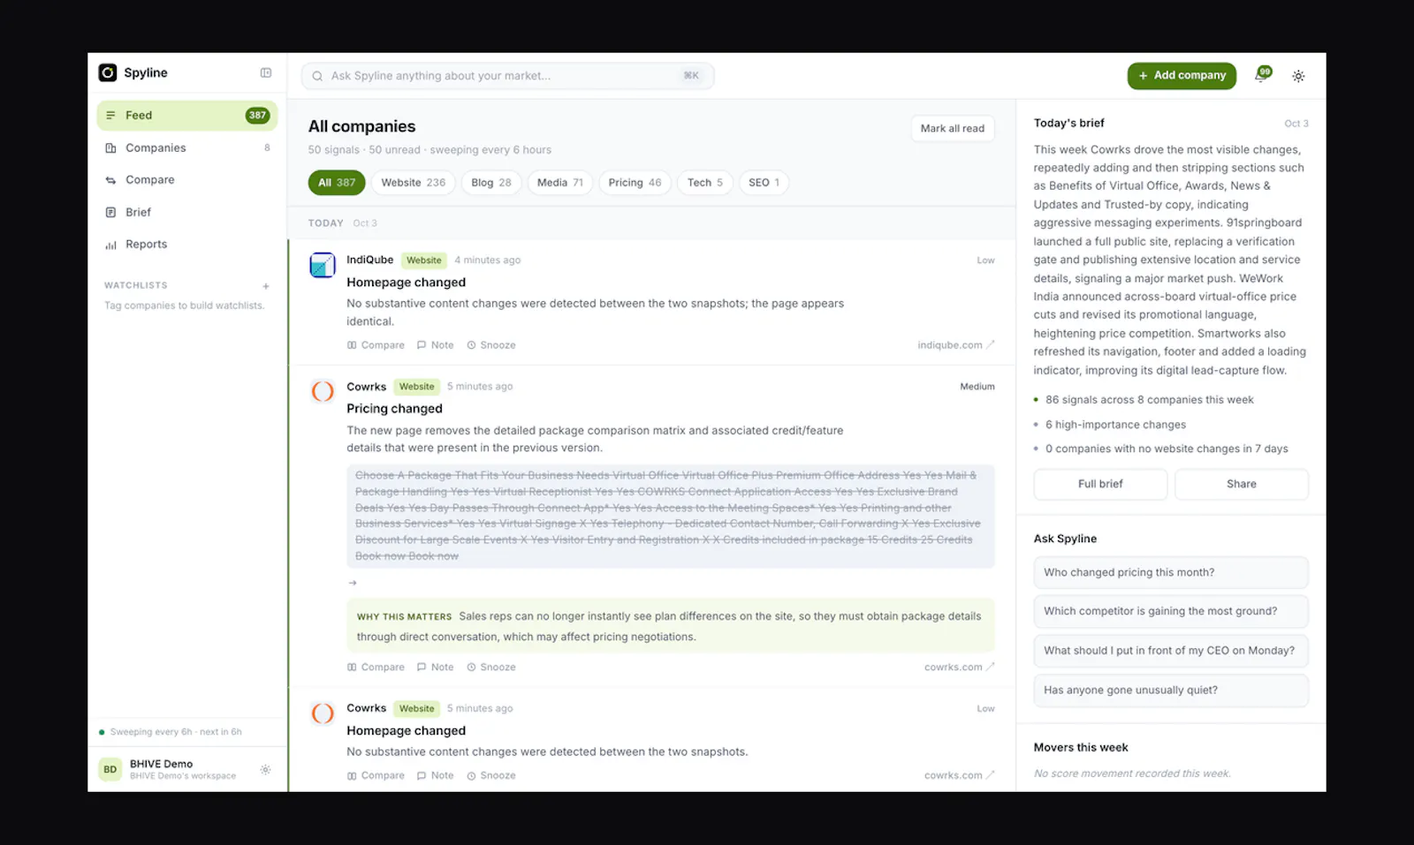The width and height of the screenshot is (1414, 845).
Task: Open cowrks.com link on Pricing changed signal
Action: [x=959, y=668]
